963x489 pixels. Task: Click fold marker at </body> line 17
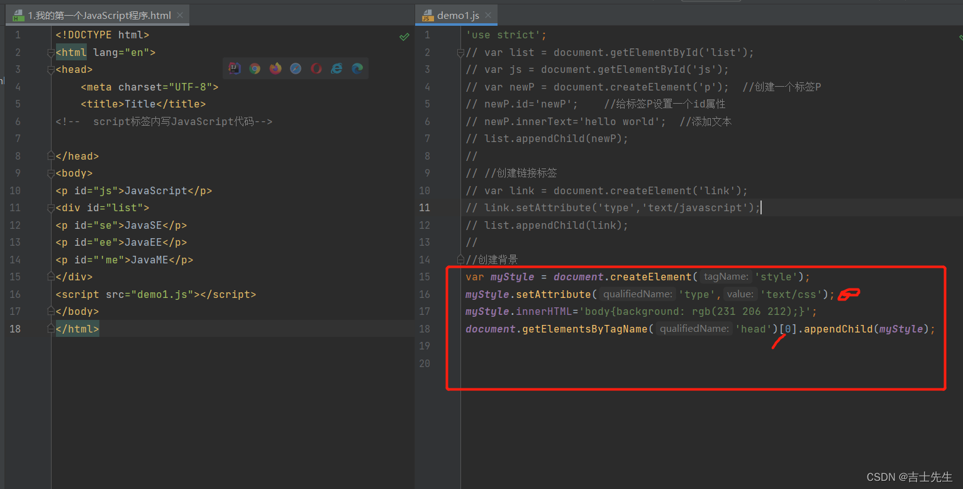tap(51, 312)
